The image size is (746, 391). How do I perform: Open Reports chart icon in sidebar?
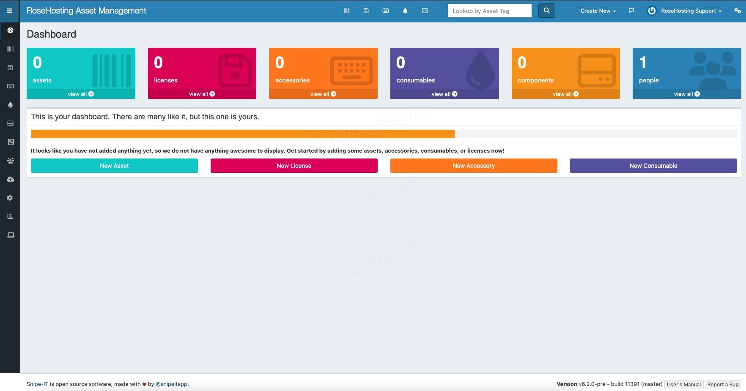tap(11, 216)
